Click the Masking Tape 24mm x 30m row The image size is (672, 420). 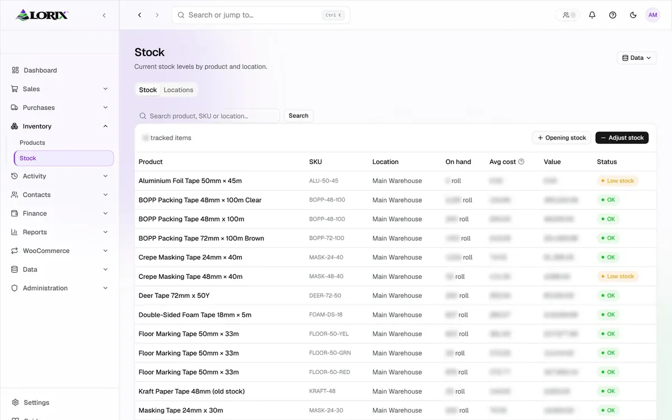click(x=395, y=410)
